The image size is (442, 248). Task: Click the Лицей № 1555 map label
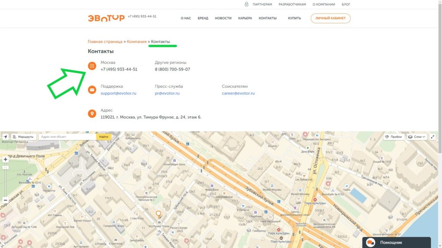pyautogui.click(x=382, y=162)
